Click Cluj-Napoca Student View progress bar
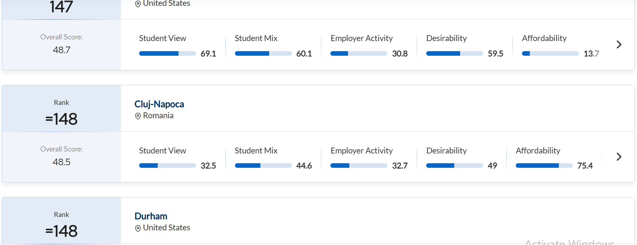The height and width of the screenshot is (245, 637). [x=167, y=166]
